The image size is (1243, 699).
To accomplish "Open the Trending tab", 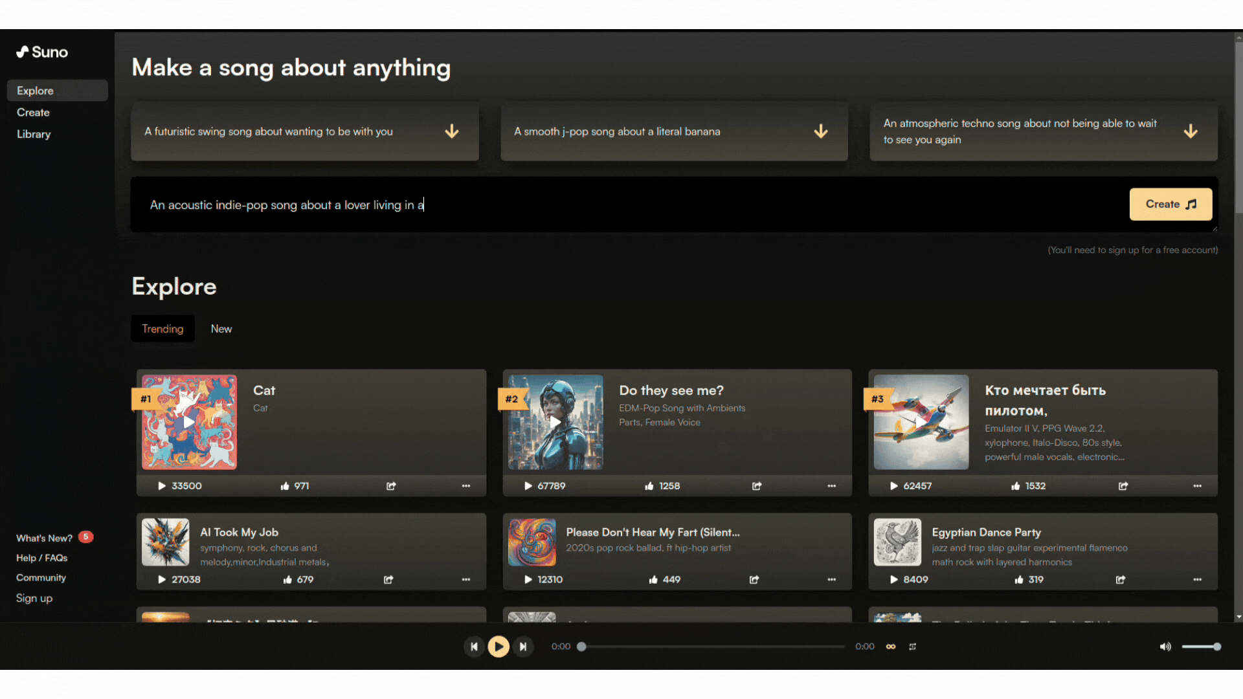I will (162, 328).
